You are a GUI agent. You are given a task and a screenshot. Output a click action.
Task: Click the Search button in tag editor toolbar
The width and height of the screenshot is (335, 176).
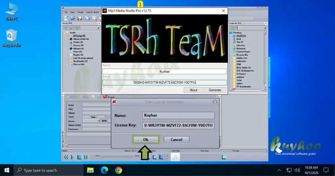(109, 97)
